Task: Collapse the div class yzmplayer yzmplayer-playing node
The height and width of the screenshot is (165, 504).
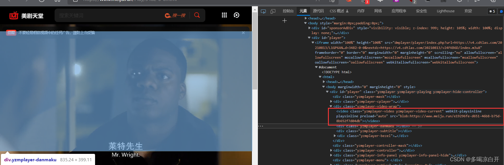Action: pos(327,92)
